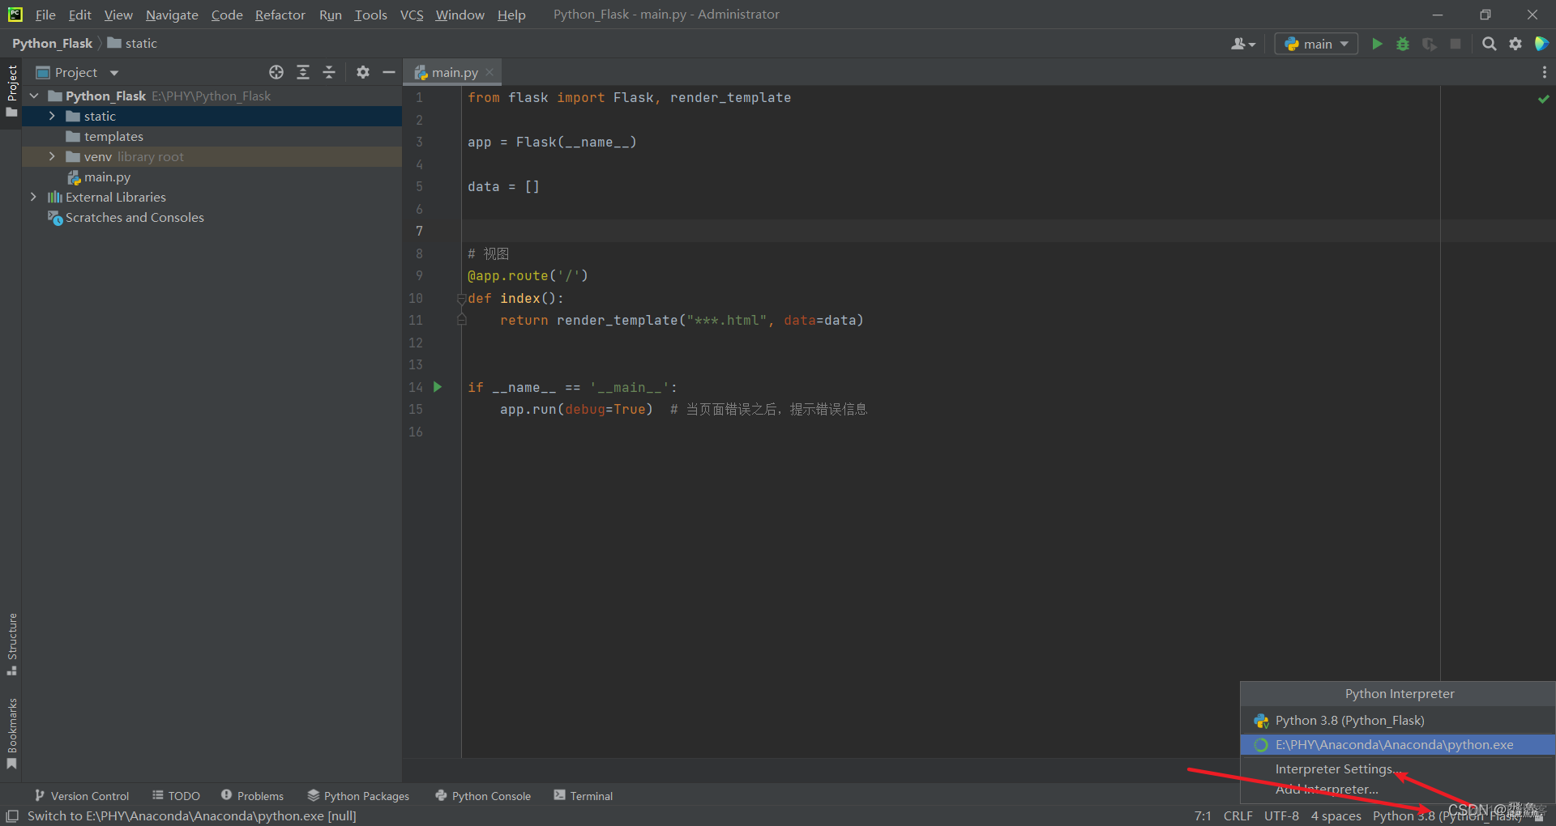Screen dimensions: 1556x826
Task: Open the Refactor menu
Action: point(280,15)
